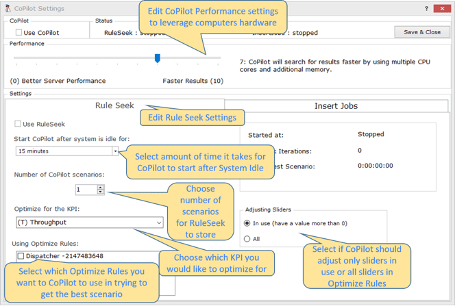This screenshot has width=455, height=306.
Task: Select the All sliders radio button
Action: point(247,239)
